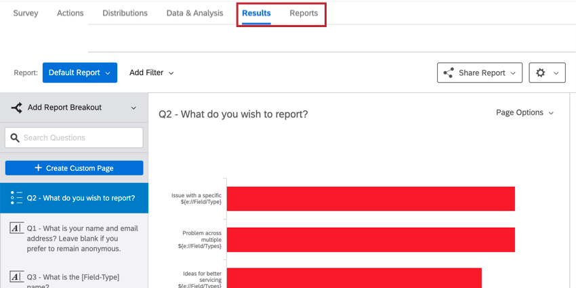The image size is (576, 288).
Task: Click the plus icon on Create Custom Page
Action: [x=38, y=168]
